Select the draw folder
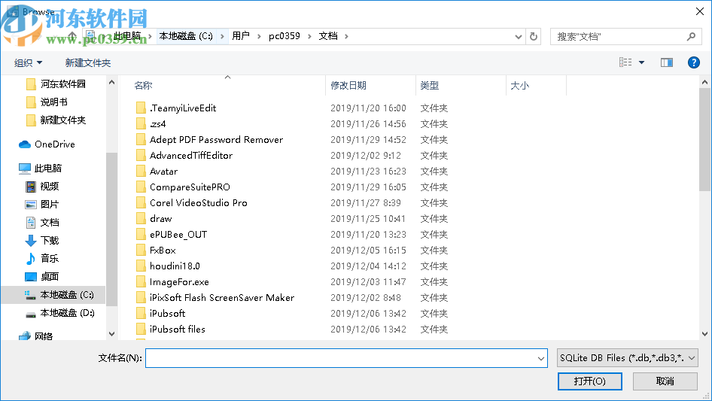The width and height of the screenshot is (712, 401). point(154,219)
